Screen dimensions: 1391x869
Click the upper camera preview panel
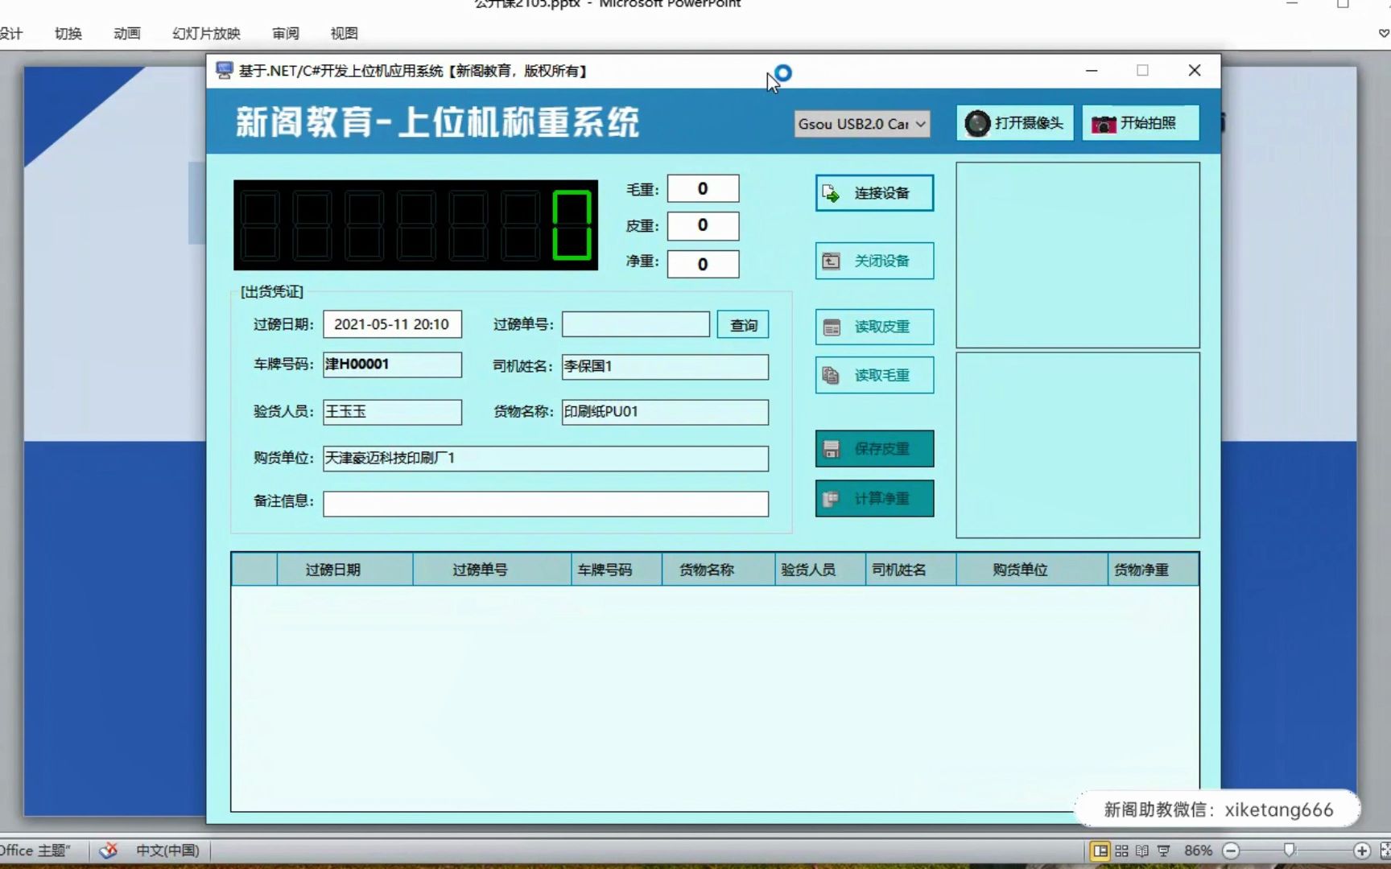pos(1078,255)
